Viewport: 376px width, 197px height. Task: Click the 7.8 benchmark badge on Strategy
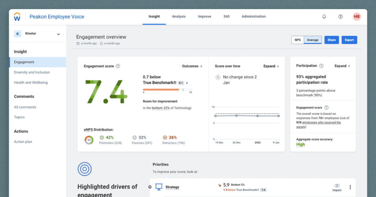click(264, 190)
